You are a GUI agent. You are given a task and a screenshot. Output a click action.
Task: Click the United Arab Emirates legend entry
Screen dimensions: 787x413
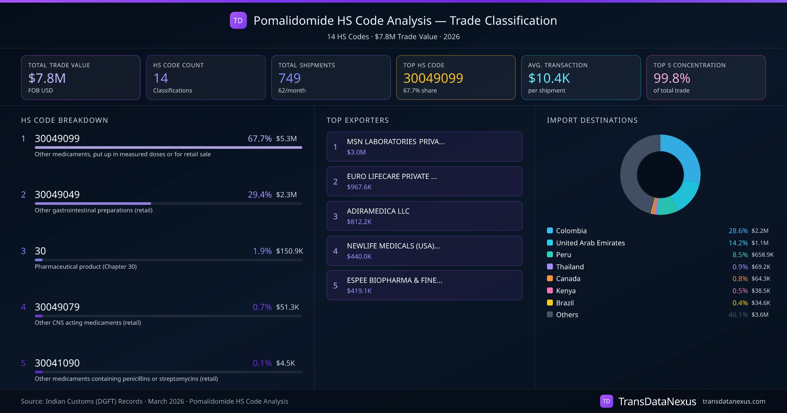pos(590,243)
